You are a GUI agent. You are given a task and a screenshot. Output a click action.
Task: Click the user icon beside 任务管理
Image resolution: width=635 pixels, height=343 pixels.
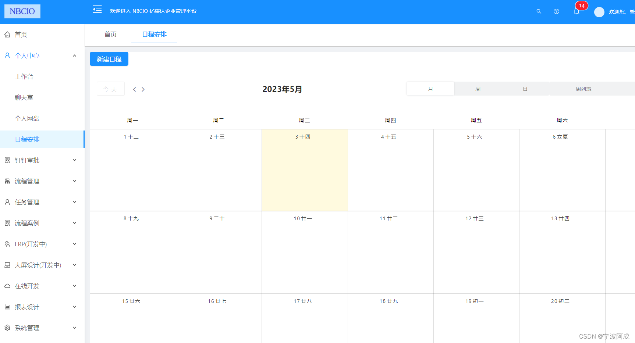click(7, 202)
